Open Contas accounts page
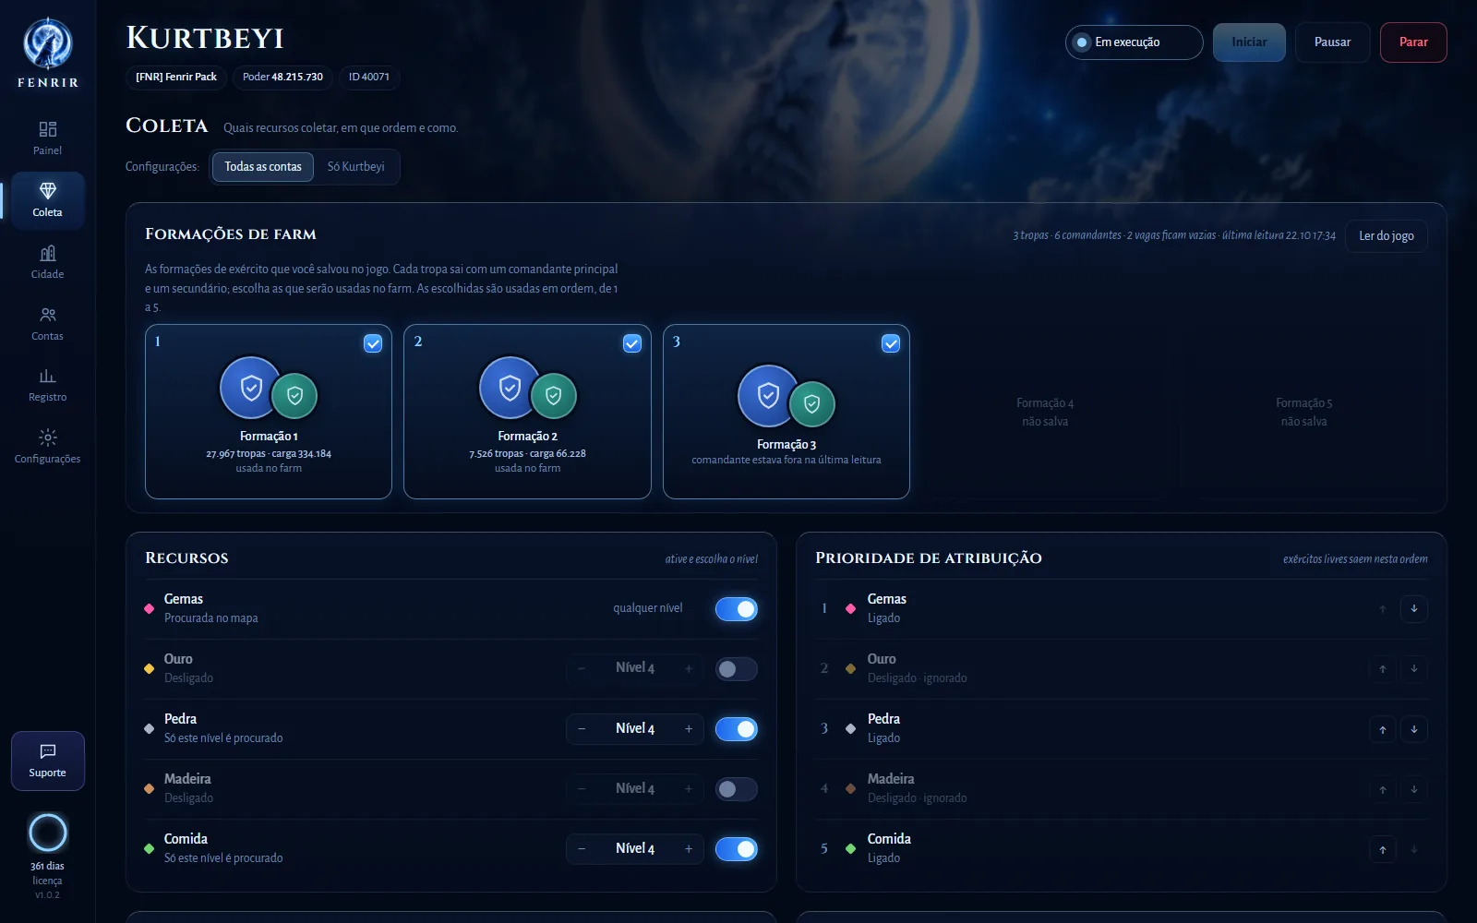This screenshot has width=1477, height=923. pyautogui.click(x=47, y=324)
